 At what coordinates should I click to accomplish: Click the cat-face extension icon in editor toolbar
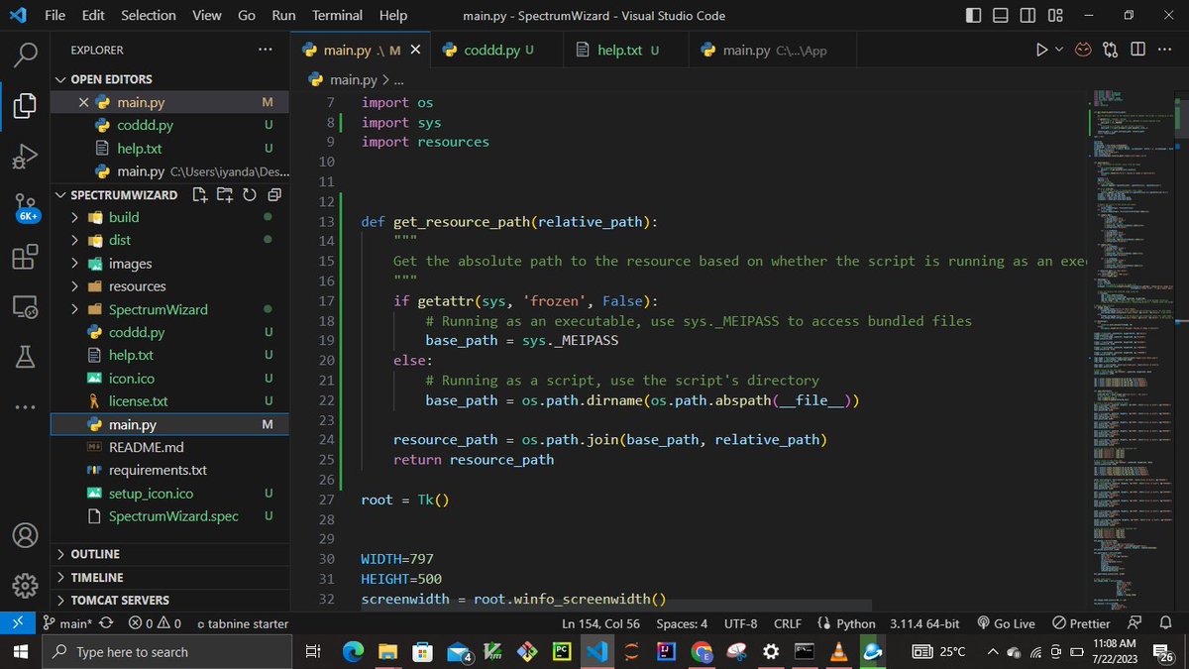tap(1085, 50)
